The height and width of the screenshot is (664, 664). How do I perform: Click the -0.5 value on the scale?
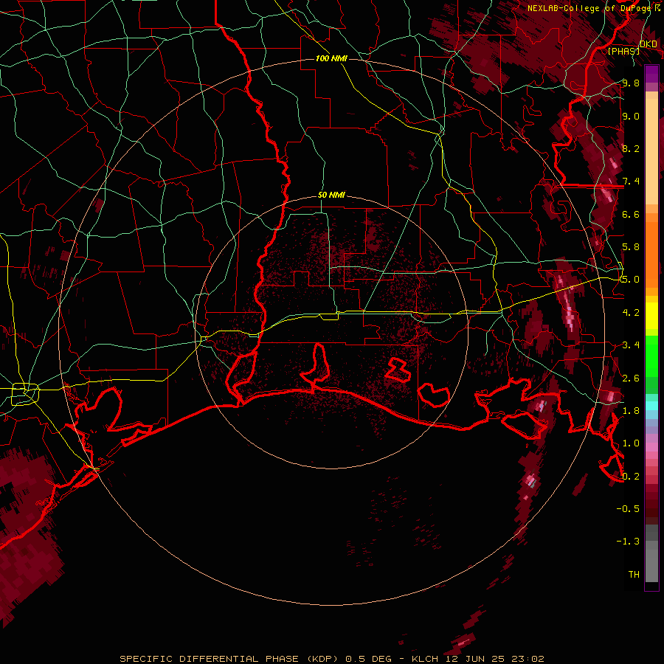click(628, 508)
